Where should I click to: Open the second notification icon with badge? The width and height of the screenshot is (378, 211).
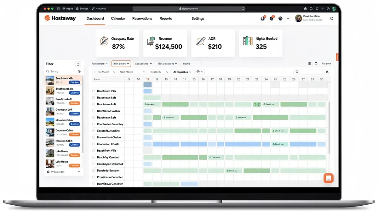[272, 19]
